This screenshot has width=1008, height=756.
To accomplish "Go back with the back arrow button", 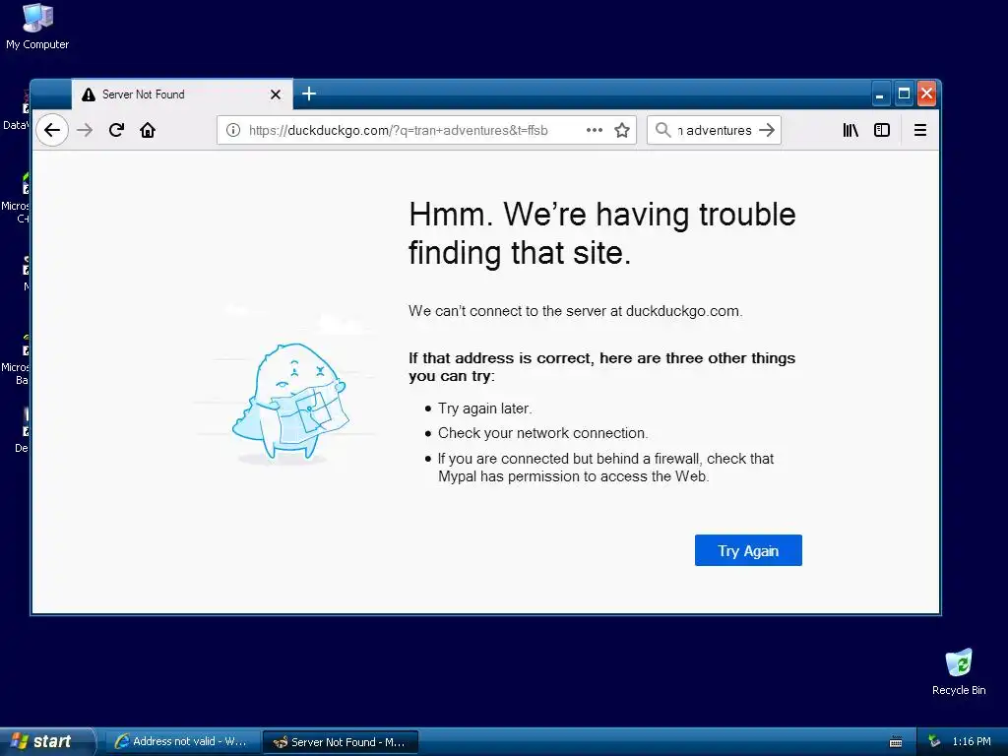I will [x=52, y=130].
